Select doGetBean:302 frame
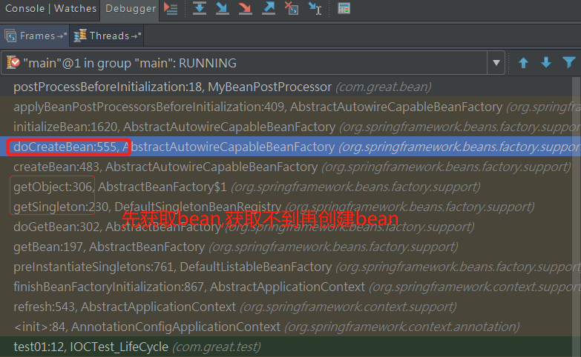The width and height of the screenshot is (581, 357). click(286, 227)
